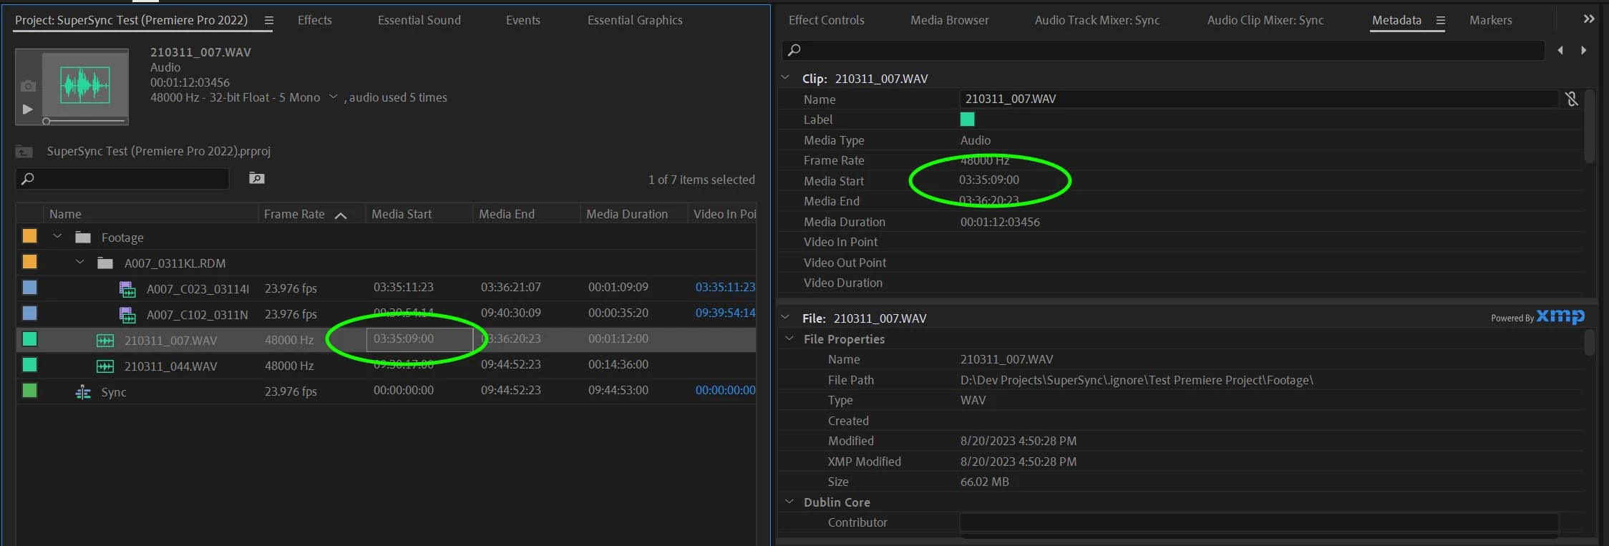Collapse the Clip metadata section
The width and height of the screenshot is (1609, 546).
[786, 77]
